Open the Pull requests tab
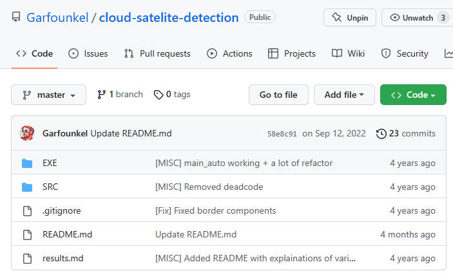This screenshot has width=453, height=278. tap(157, 53)
